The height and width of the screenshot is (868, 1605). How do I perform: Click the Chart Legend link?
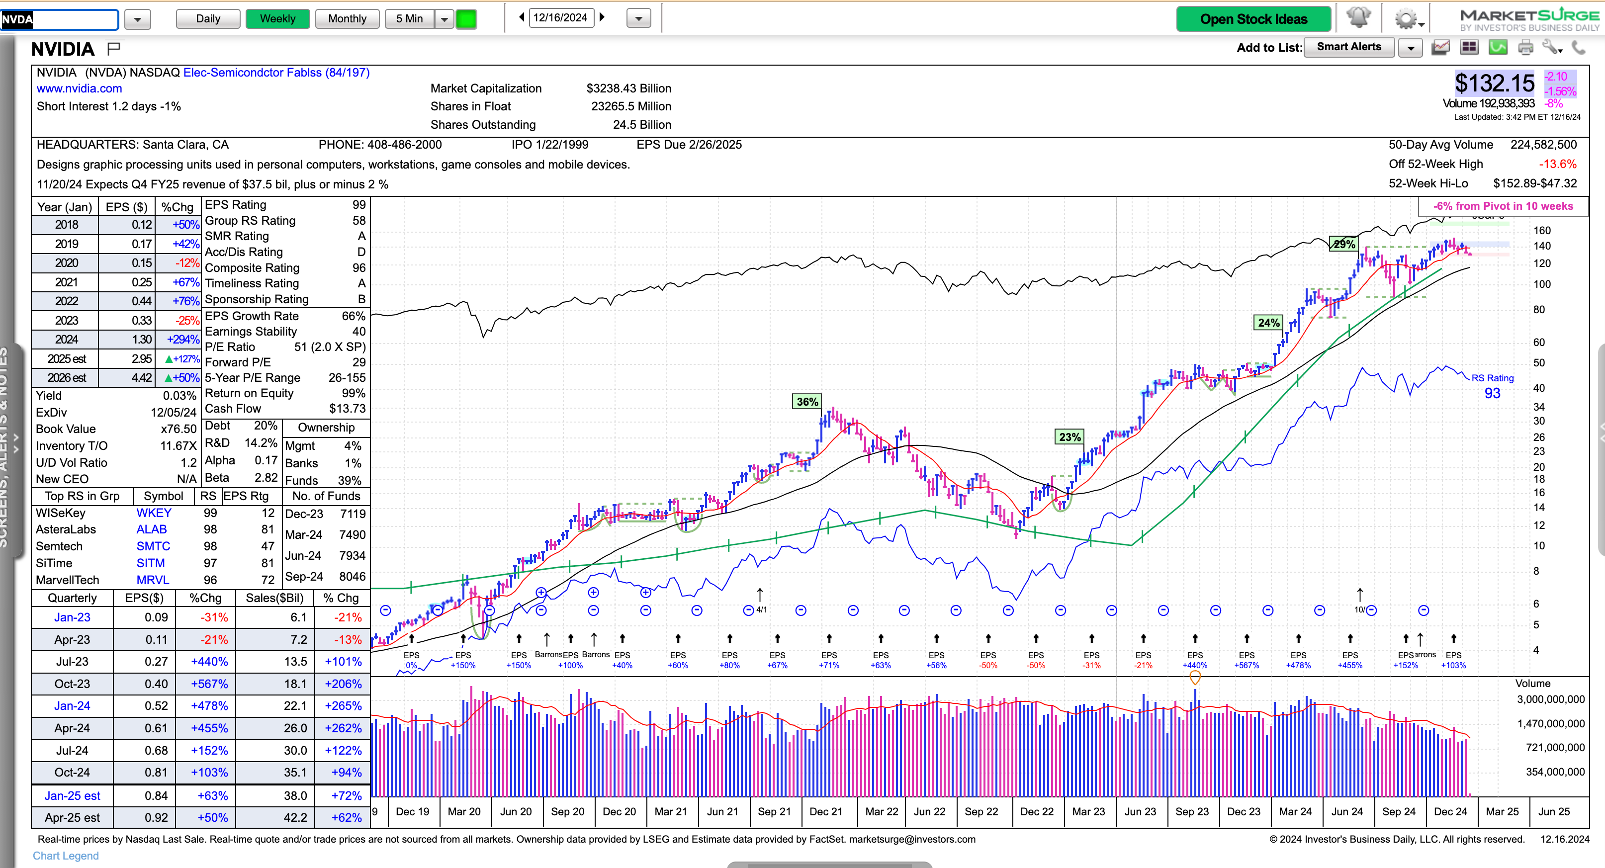(x=66, y=856)
